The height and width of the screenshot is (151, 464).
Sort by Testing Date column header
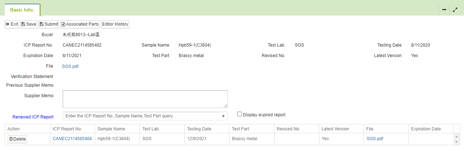click(x=199, y=129)
